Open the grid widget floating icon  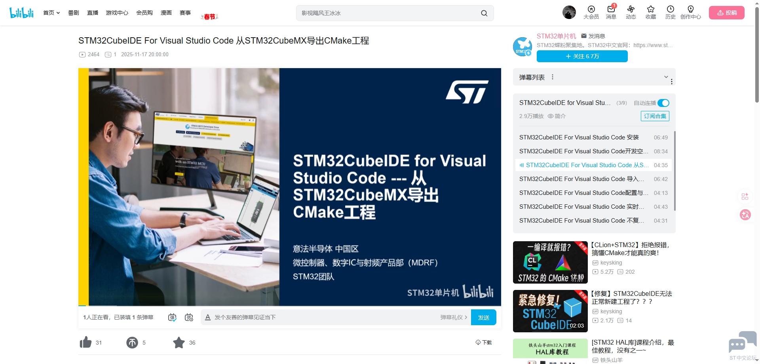click(x=745, y=196)
